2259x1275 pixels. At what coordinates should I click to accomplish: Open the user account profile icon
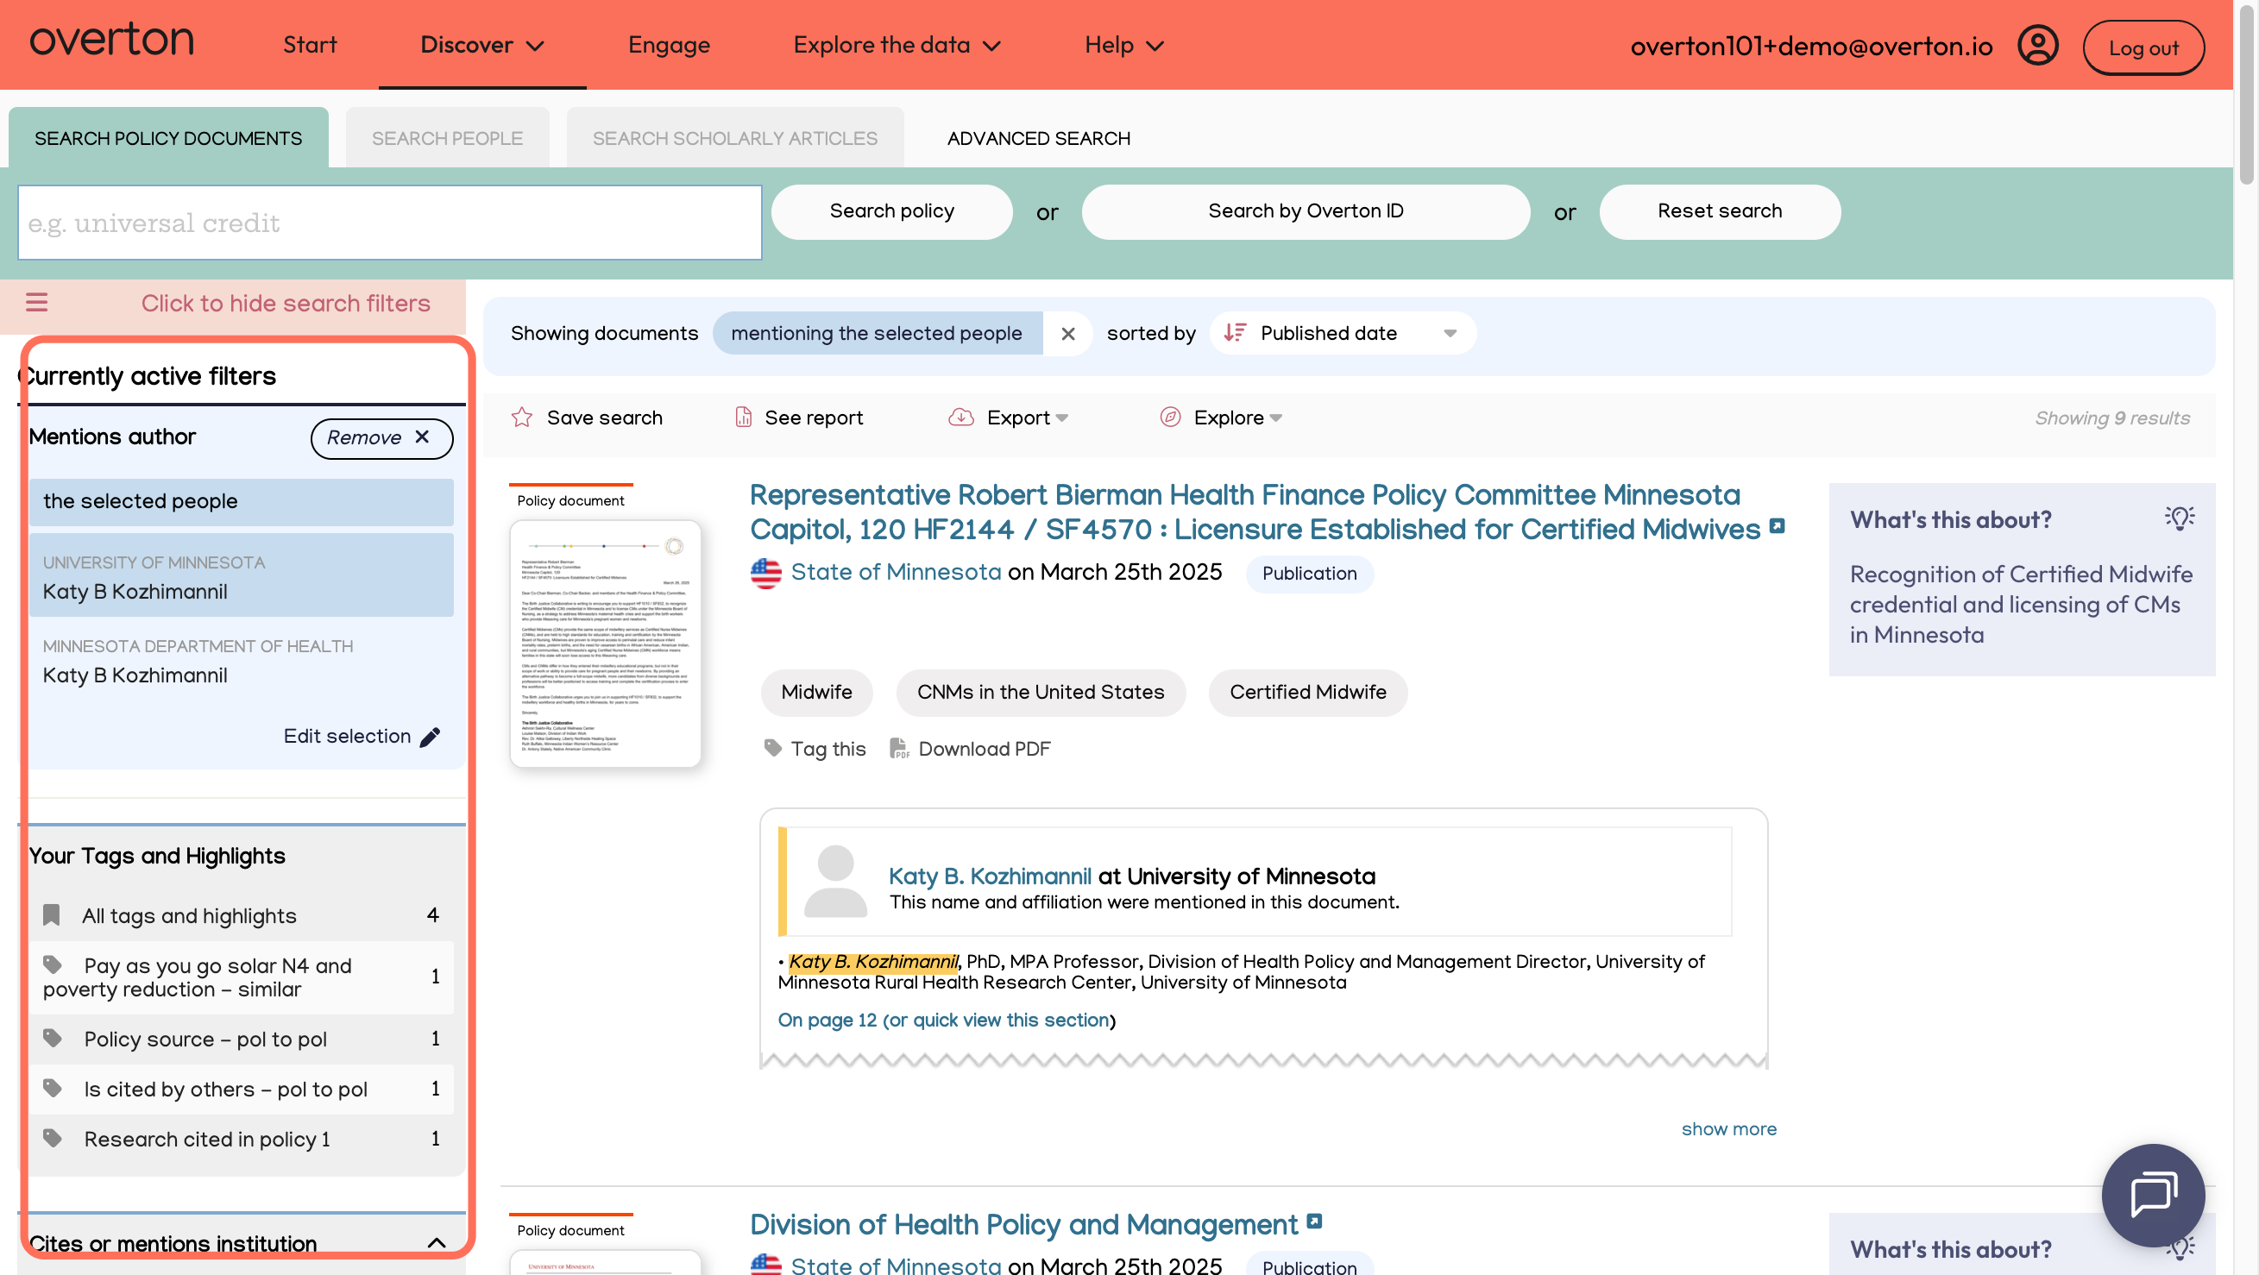point(2037,46)
